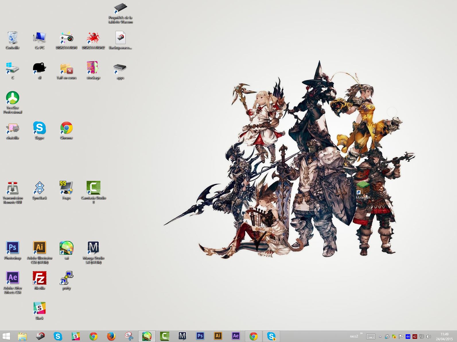Viewport: 457px width, 342px height.
Task: Open Photoshop from the taskbar
Action: point(200,336)
